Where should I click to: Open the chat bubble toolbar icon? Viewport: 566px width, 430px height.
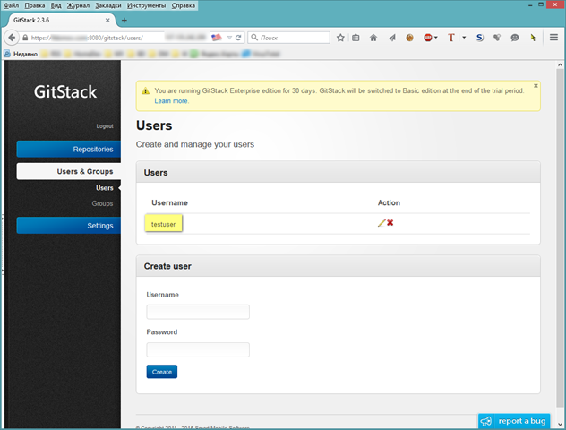[515, 38]
